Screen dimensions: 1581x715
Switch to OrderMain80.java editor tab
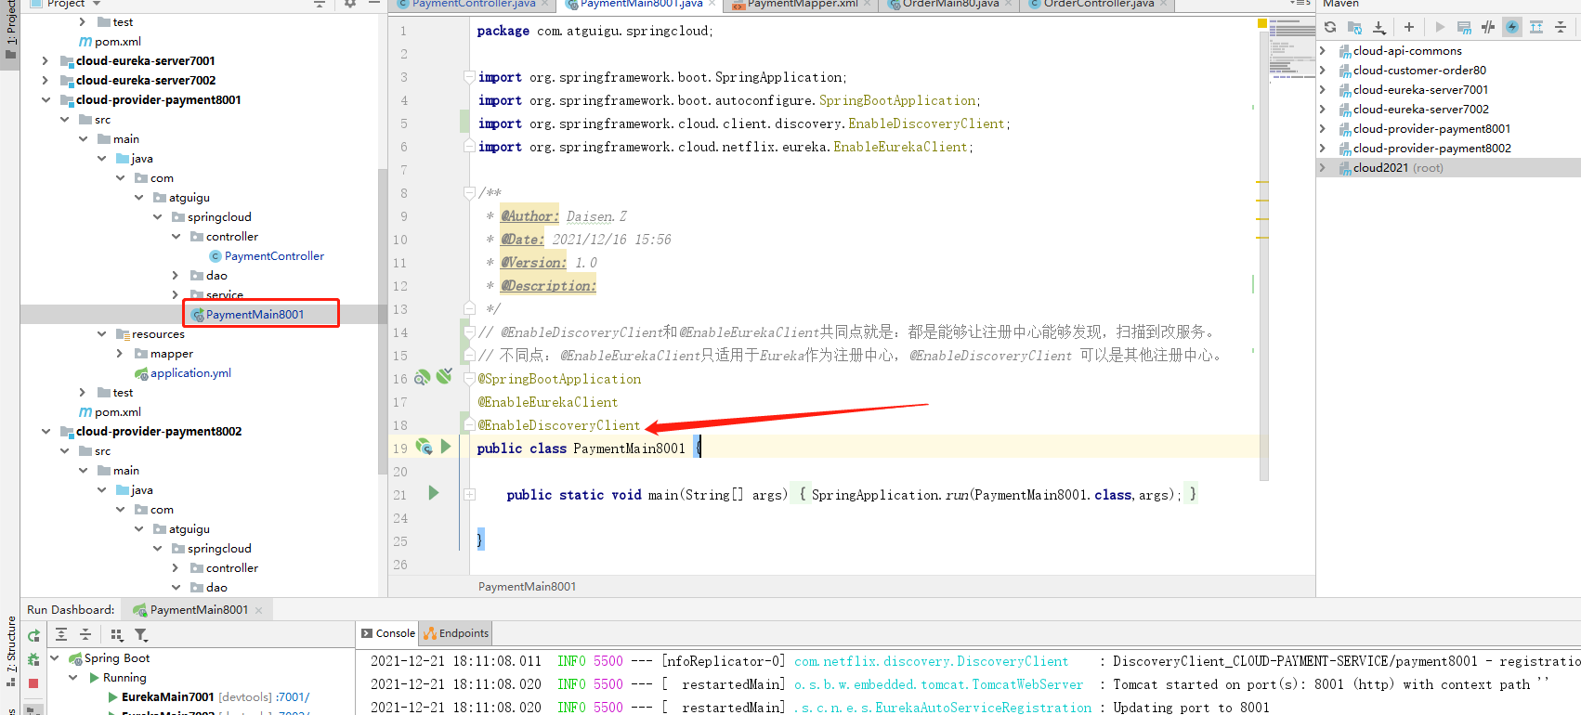tap(950, 4)
